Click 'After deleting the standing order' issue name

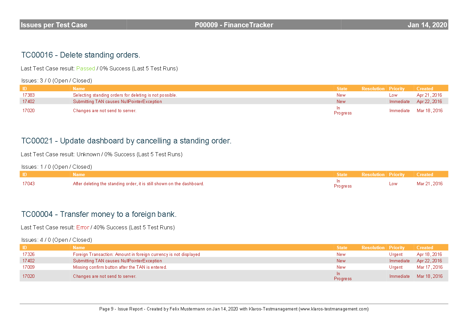(x=138, y=184)
